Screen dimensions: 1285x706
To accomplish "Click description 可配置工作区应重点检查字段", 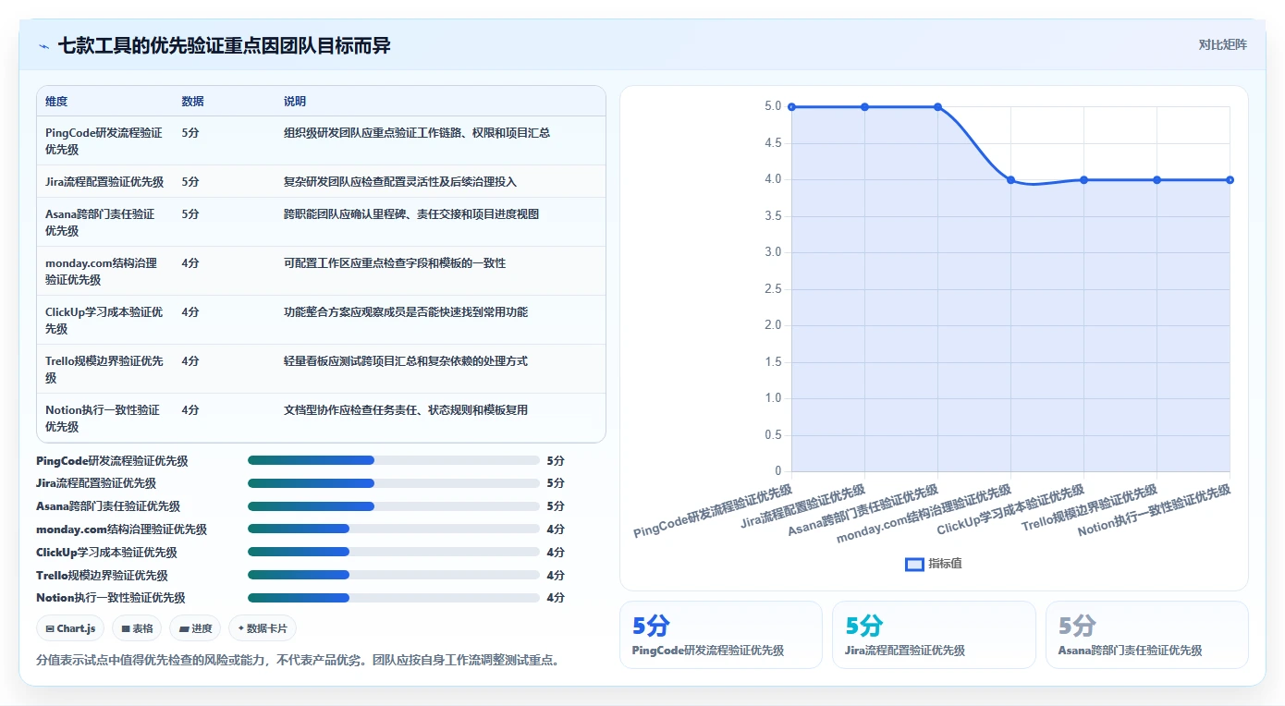I will (x=395, y=263).
